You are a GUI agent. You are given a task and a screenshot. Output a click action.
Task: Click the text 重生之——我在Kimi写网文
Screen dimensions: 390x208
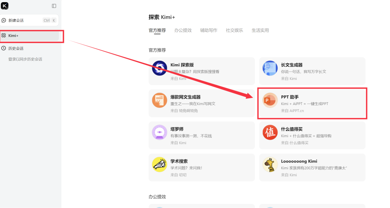pos(193,104)
